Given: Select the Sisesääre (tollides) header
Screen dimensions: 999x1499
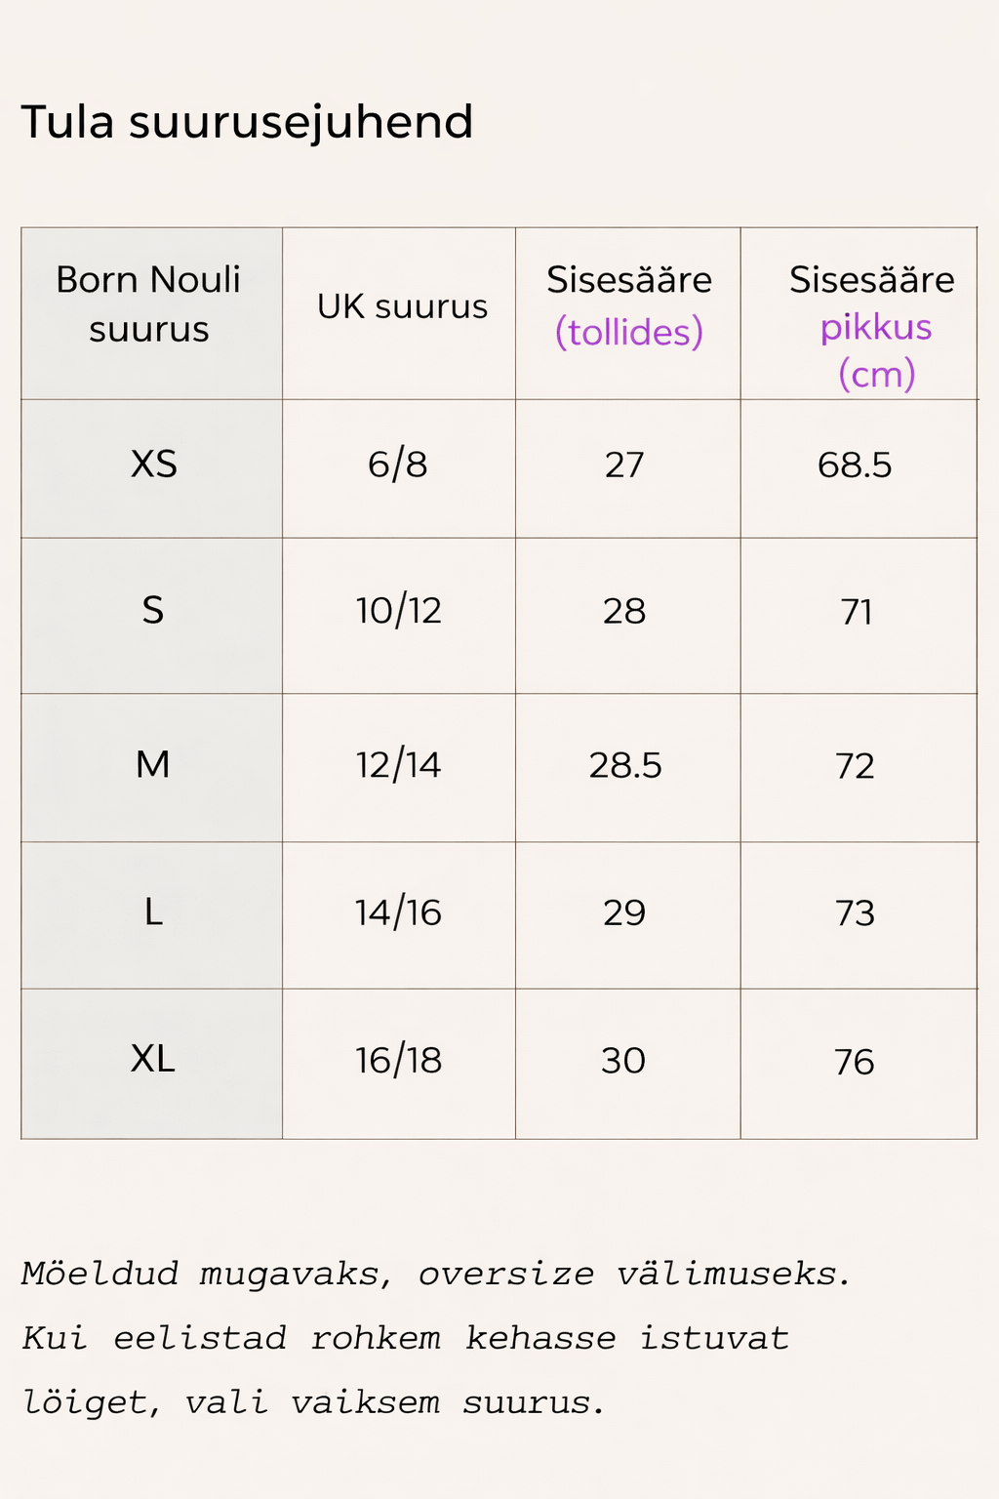Looking at the screenshot, I should (629, 306).
